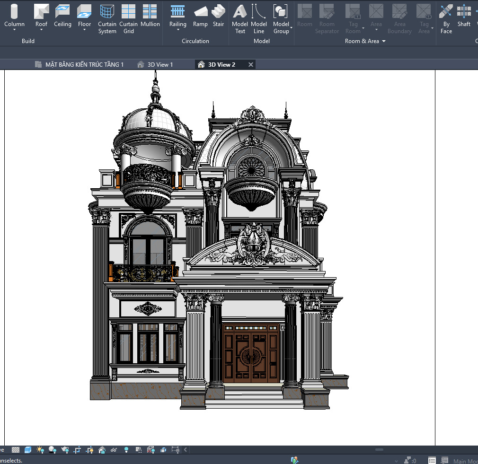Screen dimensions: 478x464
Task: Show the Rendering Dialog teapot icon
Action: coord(65,450)
